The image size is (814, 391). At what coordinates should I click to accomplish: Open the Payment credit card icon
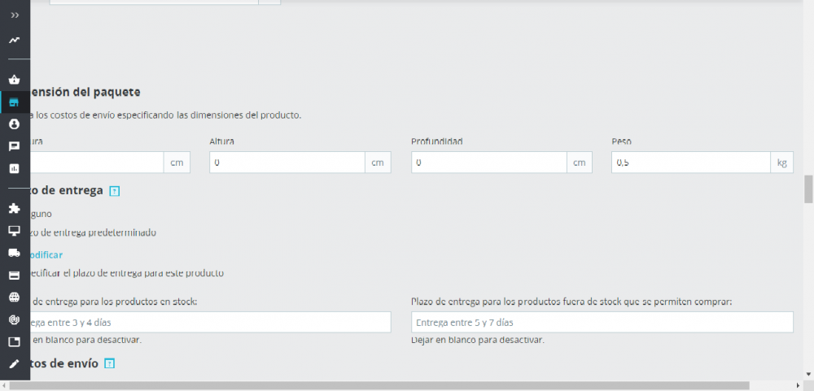point(15,275)
